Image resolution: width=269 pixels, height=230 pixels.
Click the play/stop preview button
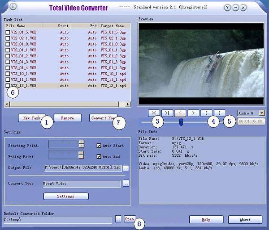pyautogui.click(x=154, y=113)
